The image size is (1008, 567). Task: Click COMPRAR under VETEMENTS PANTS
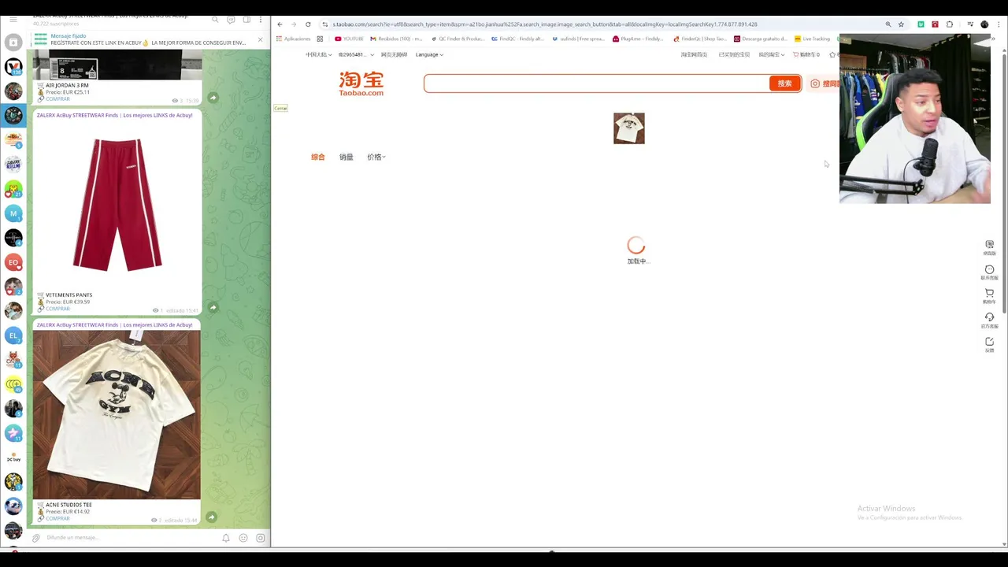tap(57, 309)
